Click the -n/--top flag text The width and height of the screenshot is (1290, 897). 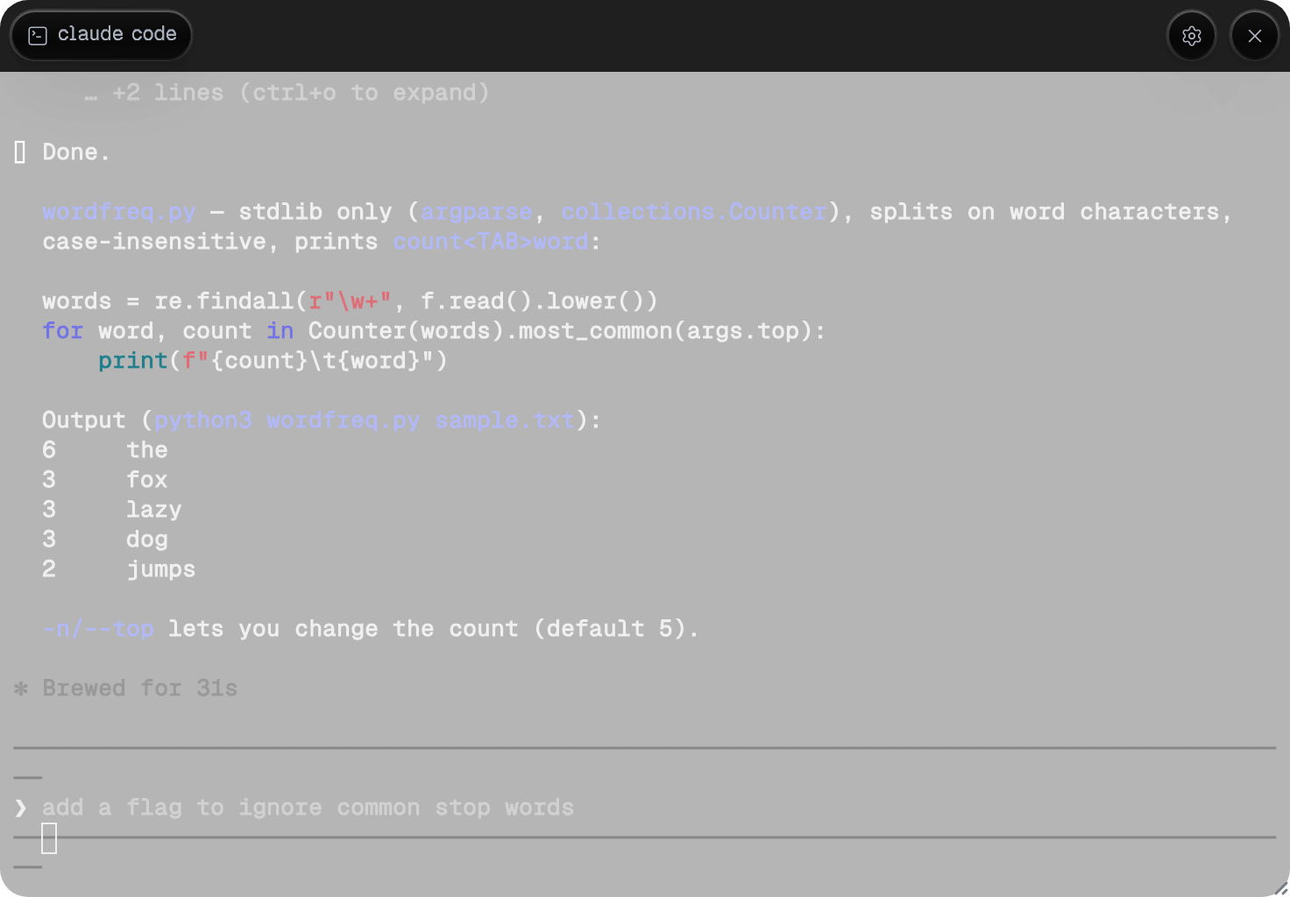tap(98, 629)
